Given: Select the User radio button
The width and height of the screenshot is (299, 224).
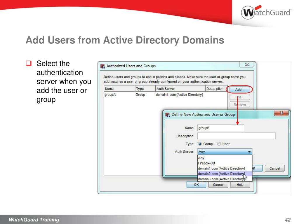Looking at the screenshot, I should (x=219, y=144).
